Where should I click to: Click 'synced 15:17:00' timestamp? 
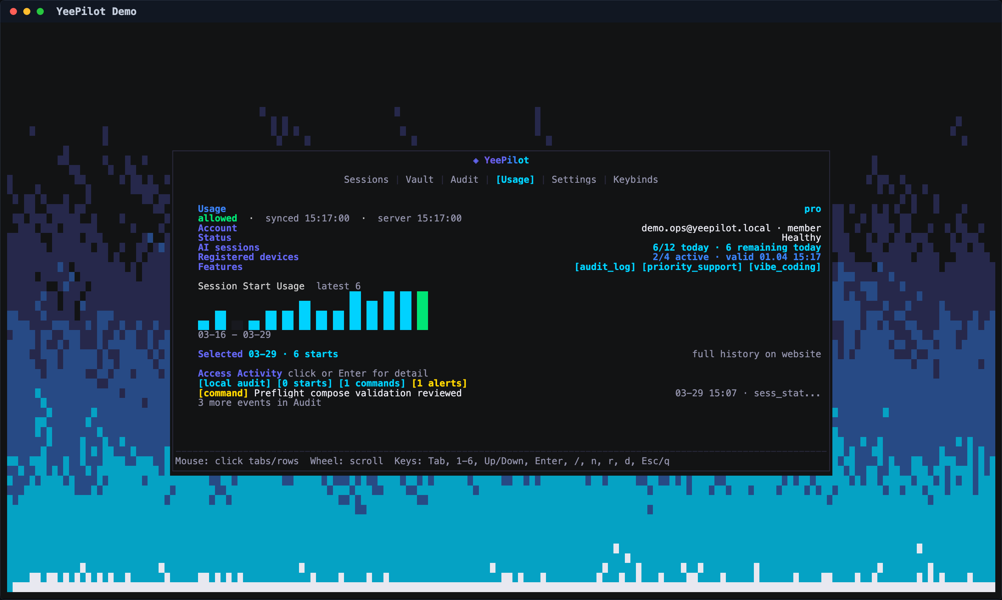(307, 218)
